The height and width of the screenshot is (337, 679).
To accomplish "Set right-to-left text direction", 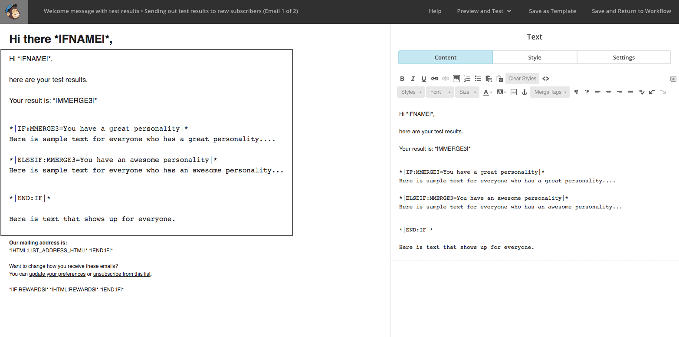I will (587, 92).
